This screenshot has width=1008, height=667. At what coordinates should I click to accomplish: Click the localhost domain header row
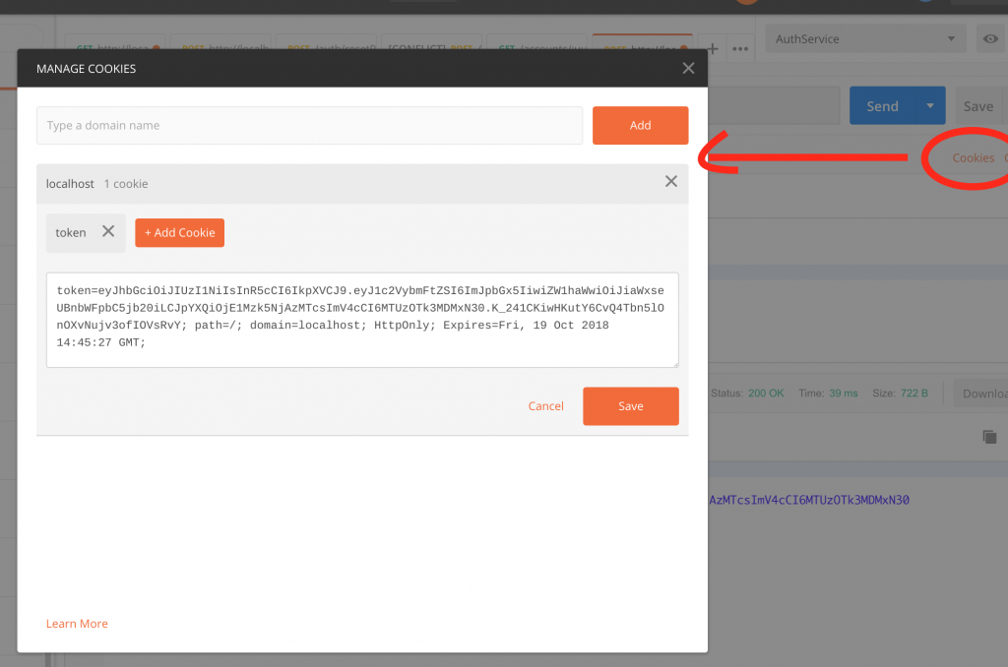362,184
